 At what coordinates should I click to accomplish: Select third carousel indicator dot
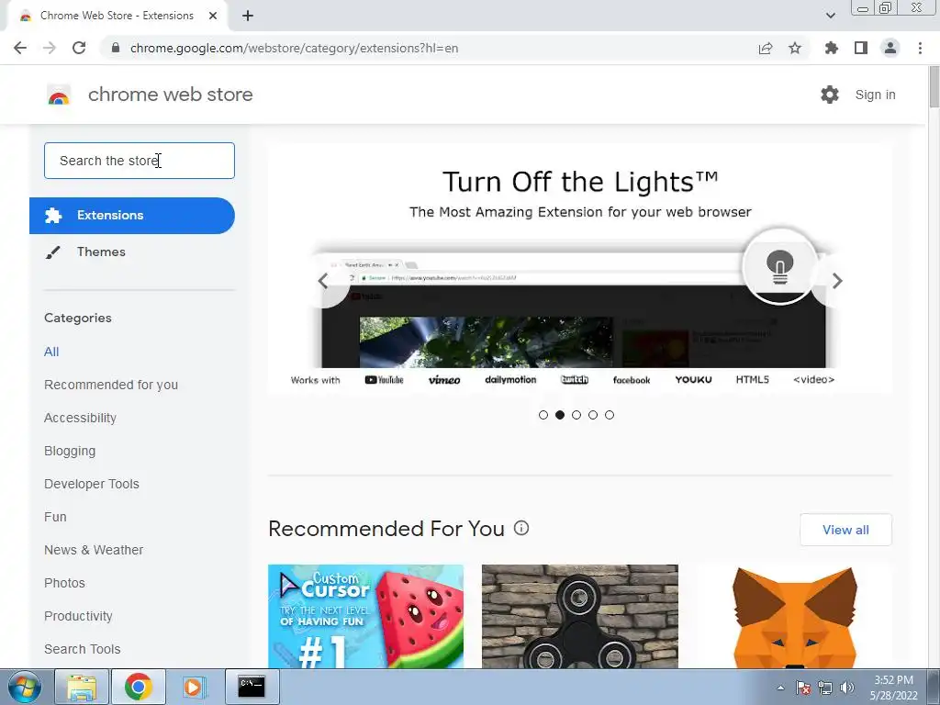(576, 415)
